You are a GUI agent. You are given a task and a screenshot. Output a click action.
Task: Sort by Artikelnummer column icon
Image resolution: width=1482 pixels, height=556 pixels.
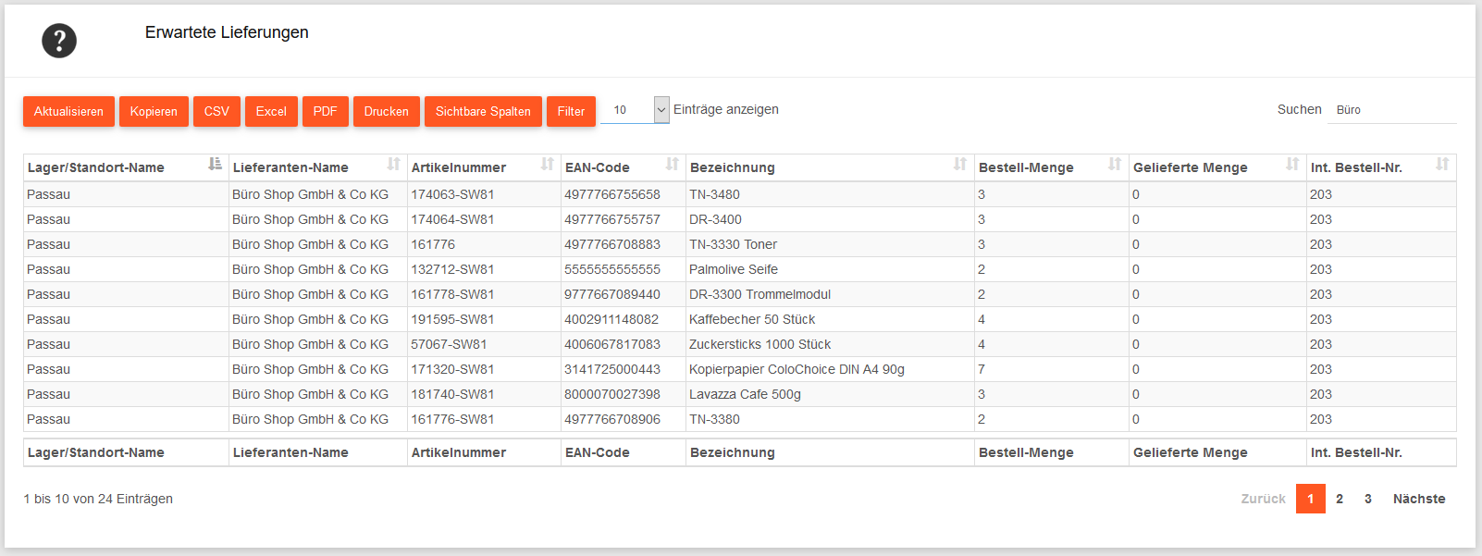click(547, 165)
